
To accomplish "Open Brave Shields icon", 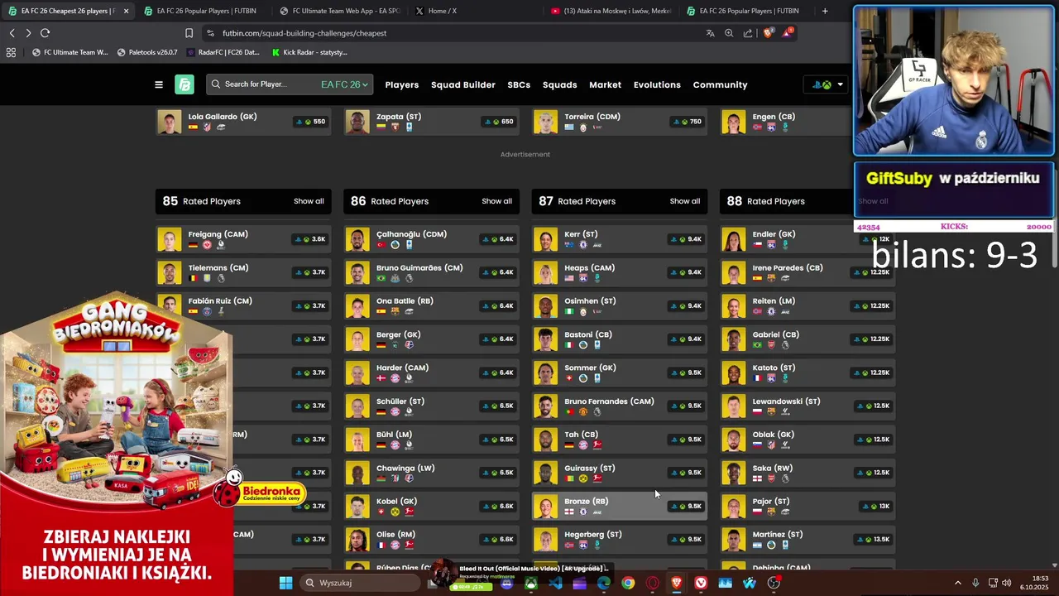I will coord(768,33).
